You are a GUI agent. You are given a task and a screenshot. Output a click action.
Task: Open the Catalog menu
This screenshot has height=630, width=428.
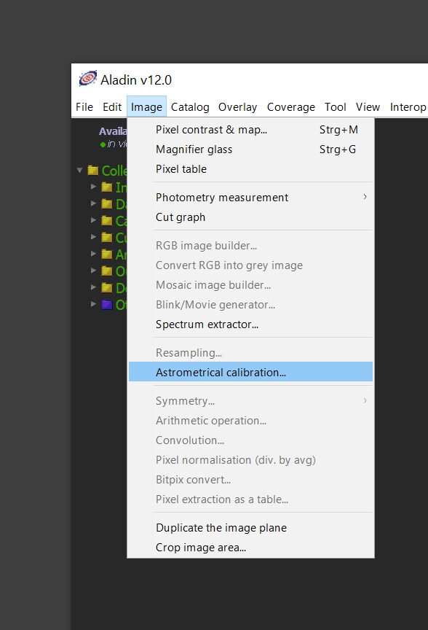tap(190, 107)
